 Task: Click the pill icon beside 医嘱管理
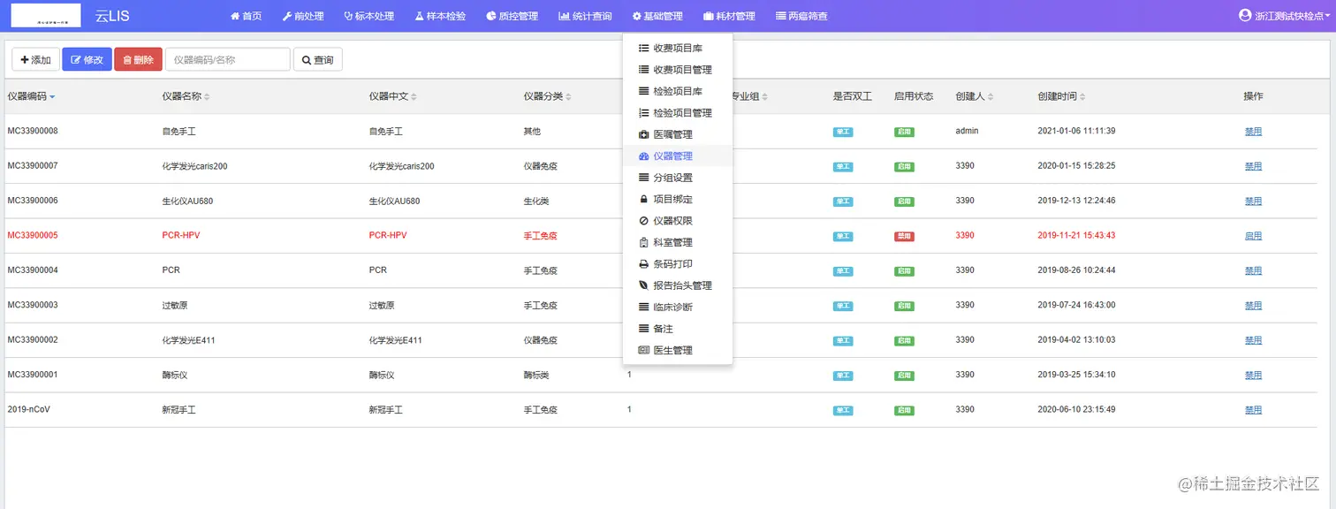coord(642,133)
